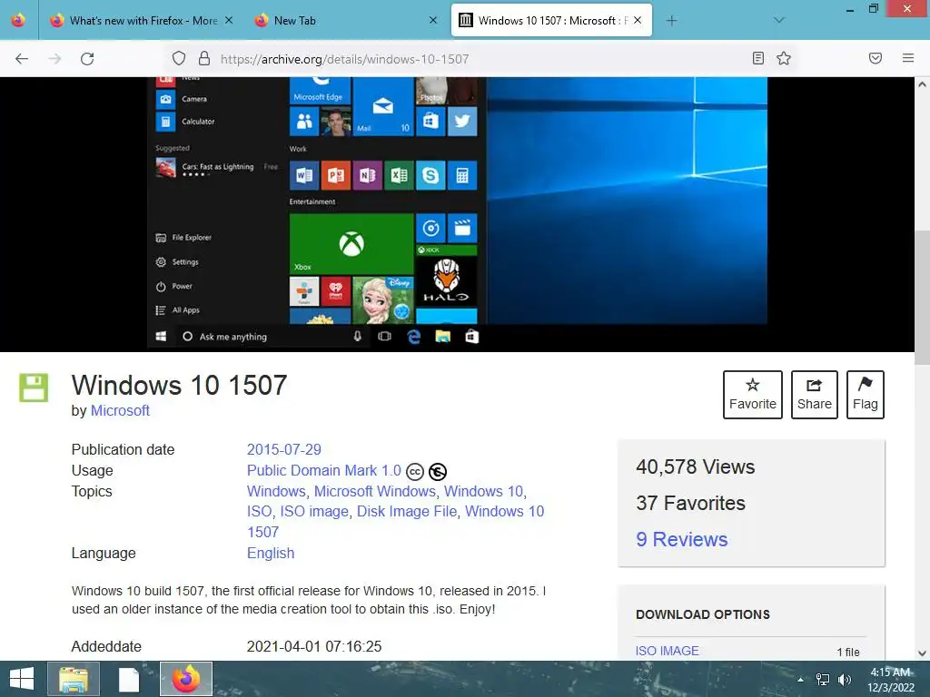Bookmark this page with the star
Screen dimensions: 930x697
784,58
